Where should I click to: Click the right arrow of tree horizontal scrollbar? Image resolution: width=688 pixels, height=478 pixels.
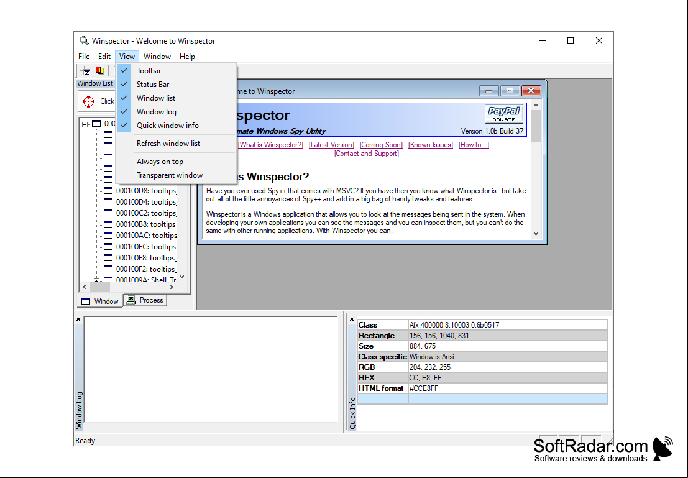[x=172, y=287]
